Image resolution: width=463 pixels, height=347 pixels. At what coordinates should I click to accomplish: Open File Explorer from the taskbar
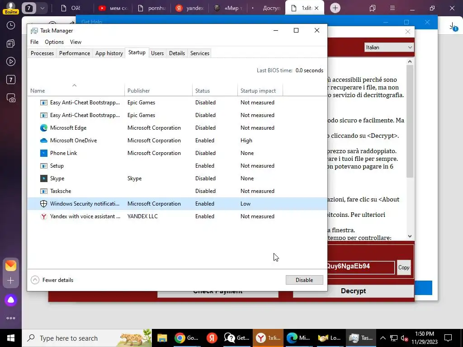[162, 338]
